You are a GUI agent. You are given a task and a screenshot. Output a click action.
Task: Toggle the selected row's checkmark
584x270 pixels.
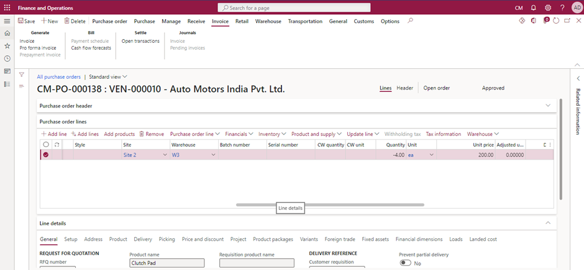(46, 155)
